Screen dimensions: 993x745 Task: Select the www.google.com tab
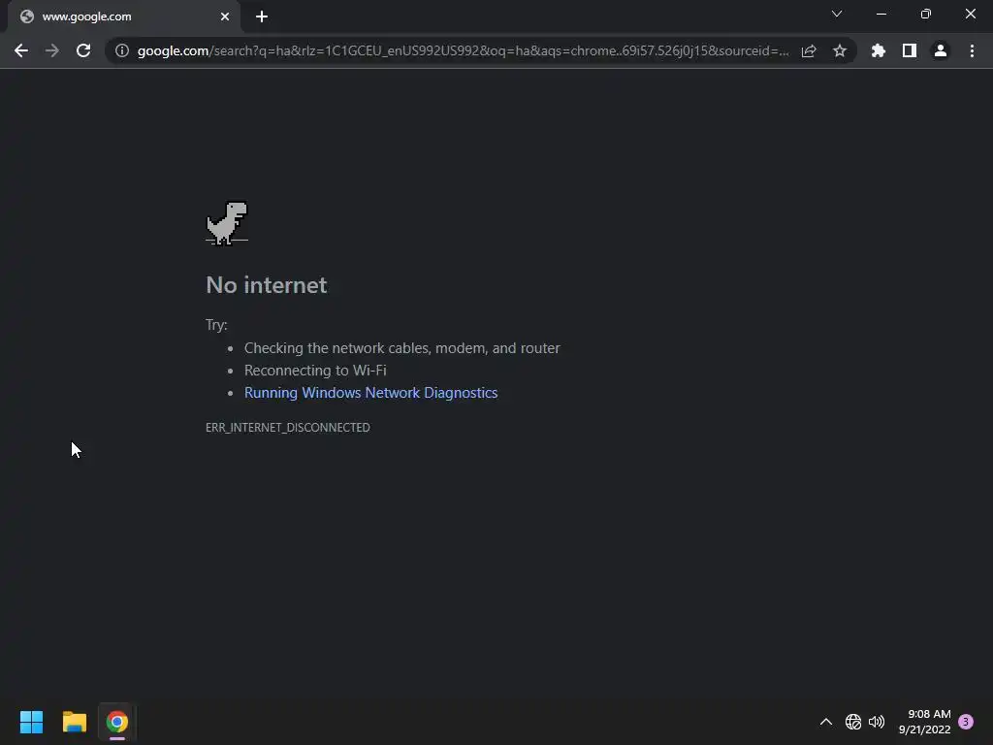pos(123,16)
